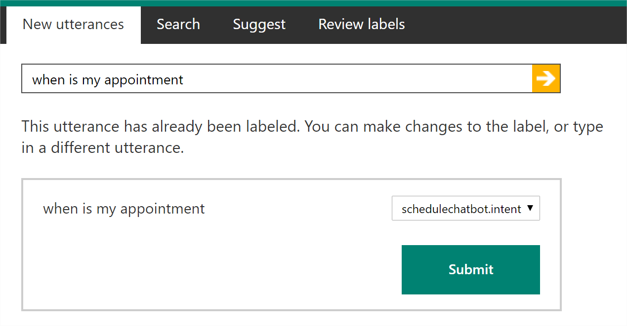627x326 pixels.
Task: Switch to the Search tab
Action: click(x=178, y=24)
